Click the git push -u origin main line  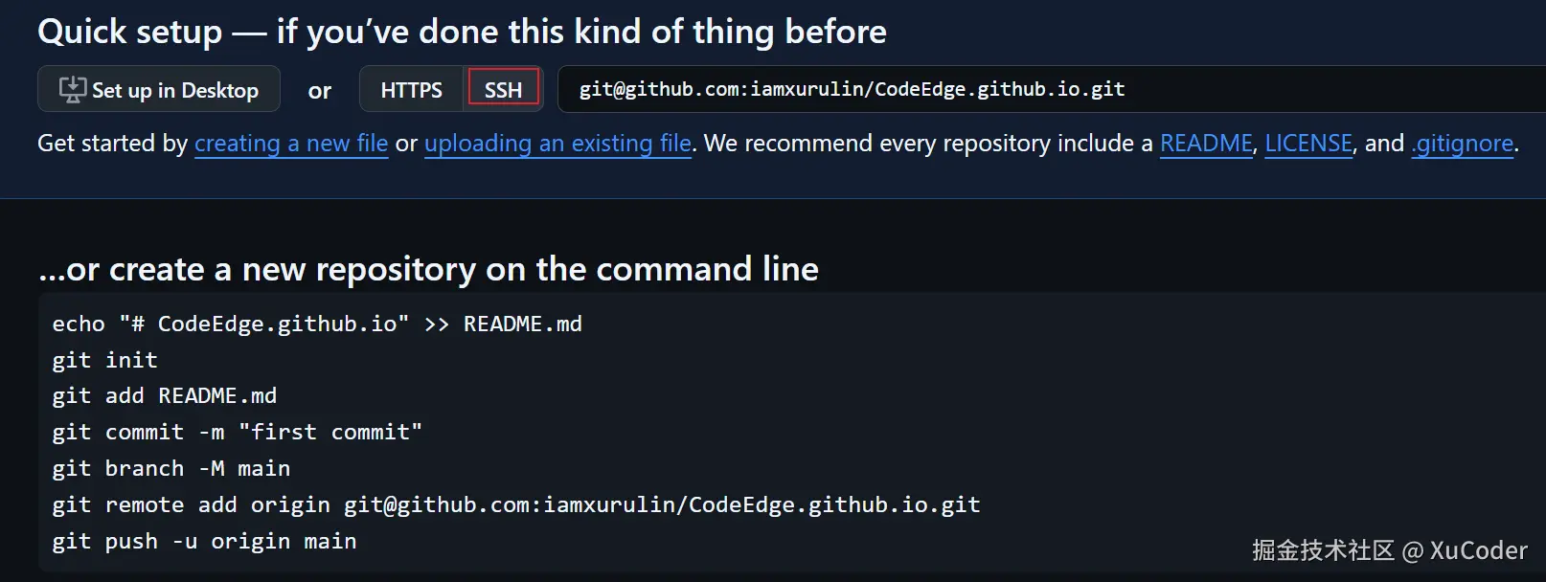[204, 542]
